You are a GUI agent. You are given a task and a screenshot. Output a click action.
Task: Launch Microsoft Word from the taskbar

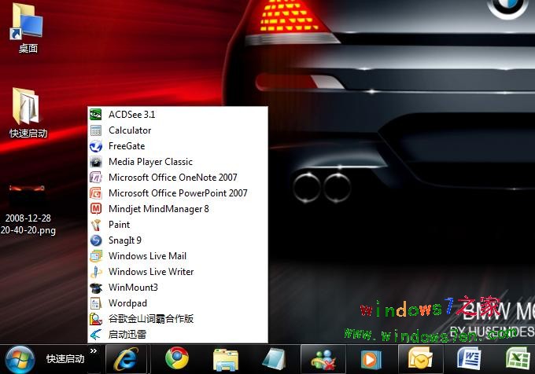(470, 359)
